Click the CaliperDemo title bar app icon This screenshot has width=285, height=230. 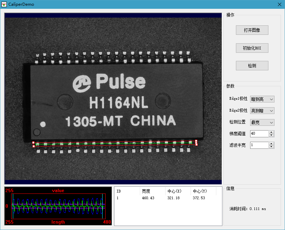coord(4,4)
